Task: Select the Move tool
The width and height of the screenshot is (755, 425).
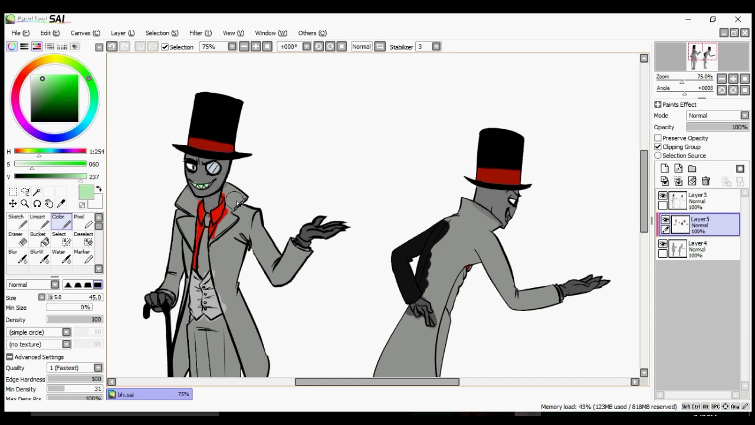Action: (x=12, y=204)
